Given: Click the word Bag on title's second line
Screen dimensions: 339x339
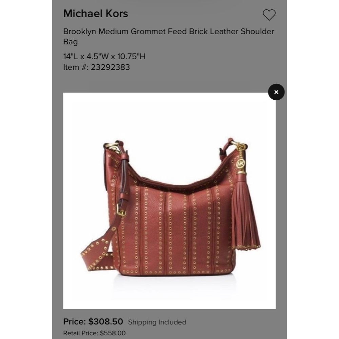Looking at the screenshot, I should tap(70, 41).
